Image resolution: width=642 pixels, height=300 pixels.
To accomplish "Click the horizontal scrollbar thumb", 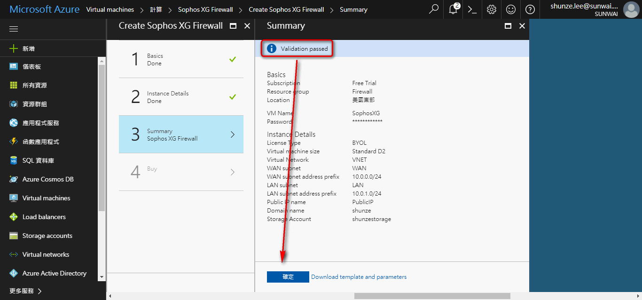I will tap(432, 296).
